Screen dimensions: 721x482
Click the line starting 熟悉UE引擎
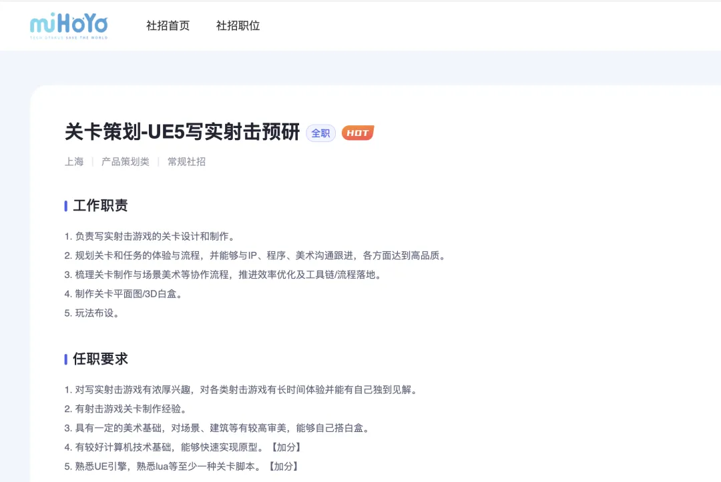(182, 467)
